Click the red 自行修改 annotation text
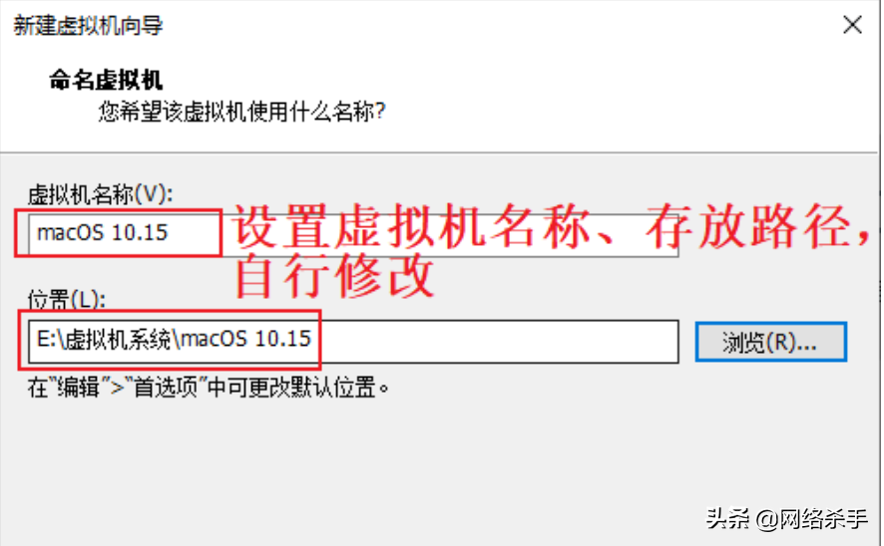 334,276
